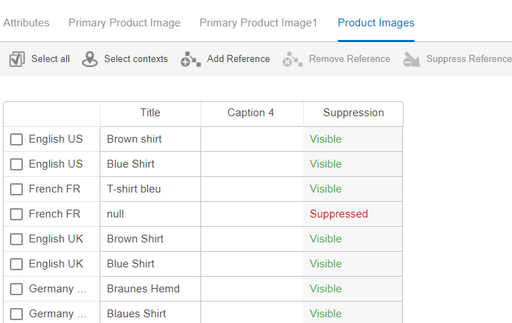Screen dimensions: 512x323
Task: Check the Germany Braunes Hemd row
Action: pyautogui.click(x=16, y=289)
